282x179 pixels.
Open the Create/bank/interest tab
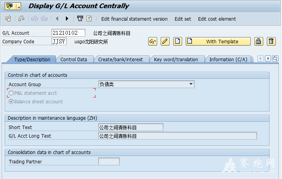[121, 60]
